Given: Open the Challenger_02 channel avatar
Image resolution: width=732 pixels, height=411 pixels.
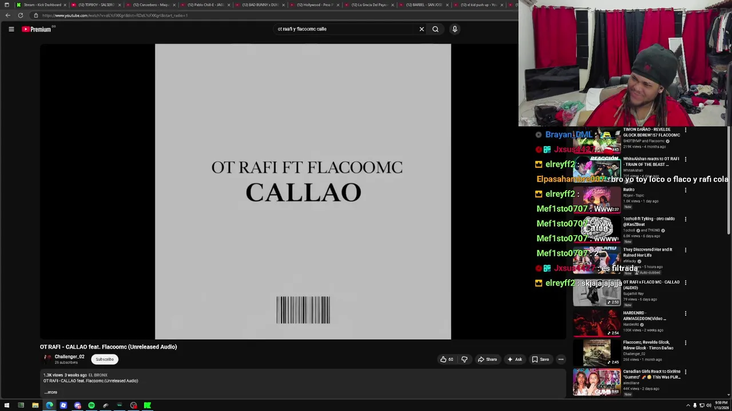Looking at the screenshot, I should [x=47, y=359].
